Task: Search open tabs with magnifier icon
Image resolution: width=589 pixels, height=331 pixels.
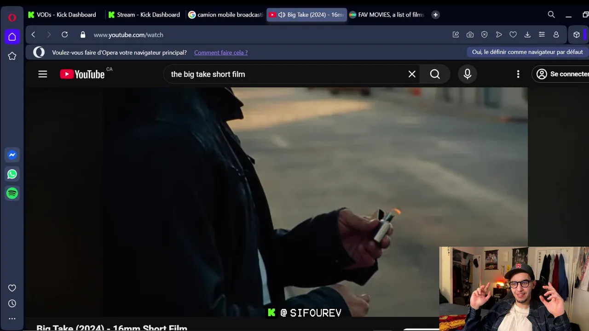Action: tap(551, 15)
